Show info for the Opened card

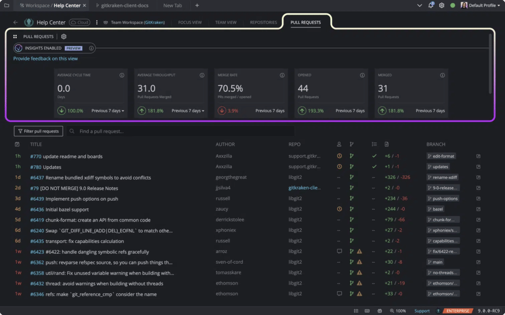pyautogui.click(x=362, y=75)
